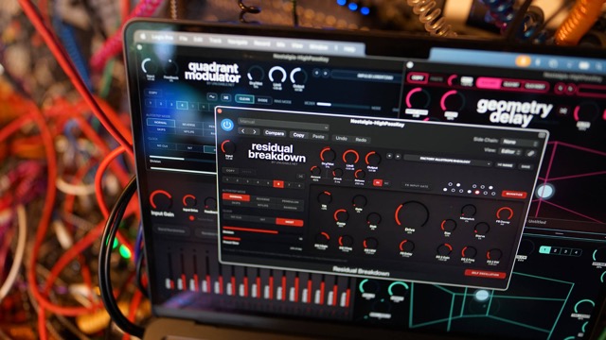The width and height of the screenshot is (606, 340).
Task: Click the large Drive knob
Action: click(x=411, y=214)
